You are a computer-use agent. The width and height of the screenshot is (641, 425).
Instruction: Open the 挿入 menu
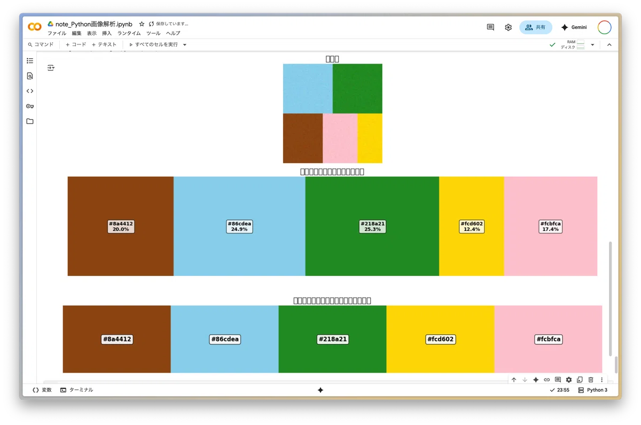[x=107, y=33]
